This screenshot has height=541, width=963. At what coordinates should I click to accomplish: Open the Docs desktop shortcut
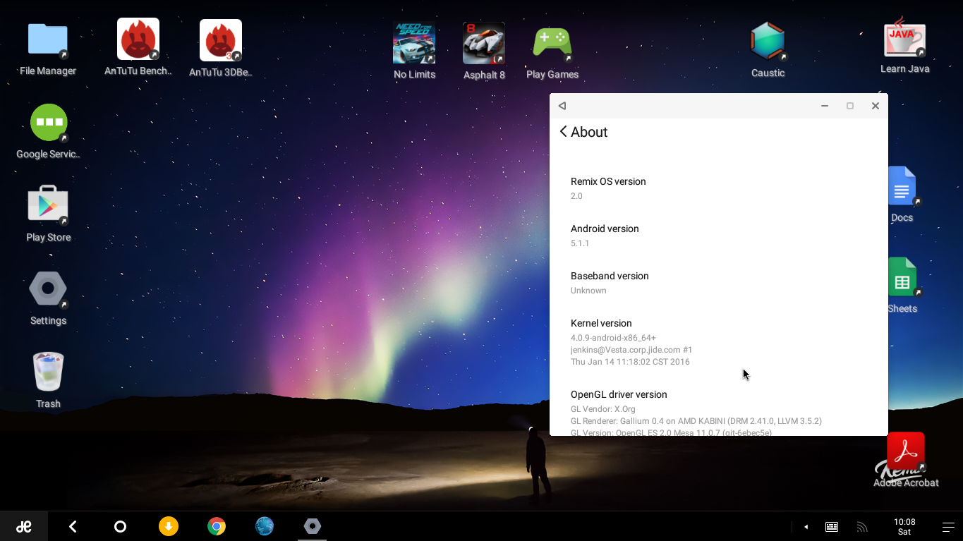point(902,186)
